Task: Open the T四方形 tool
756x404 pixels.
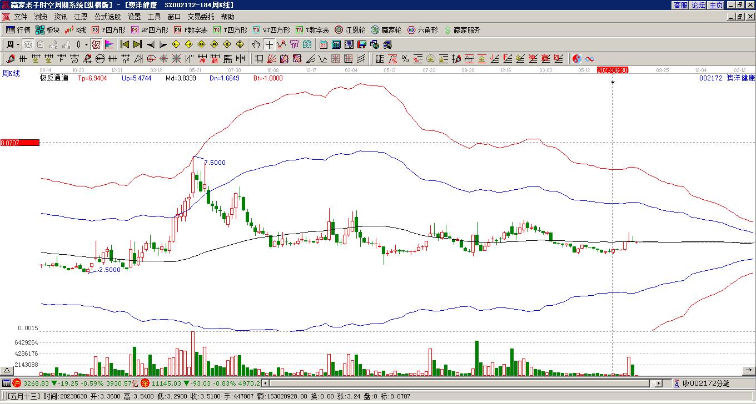Action: (230, 30)
